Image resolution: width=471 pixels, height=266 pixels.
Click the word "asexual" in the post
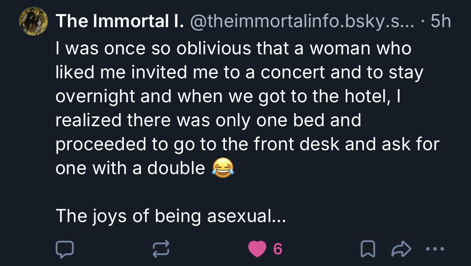tap(244, 216)
